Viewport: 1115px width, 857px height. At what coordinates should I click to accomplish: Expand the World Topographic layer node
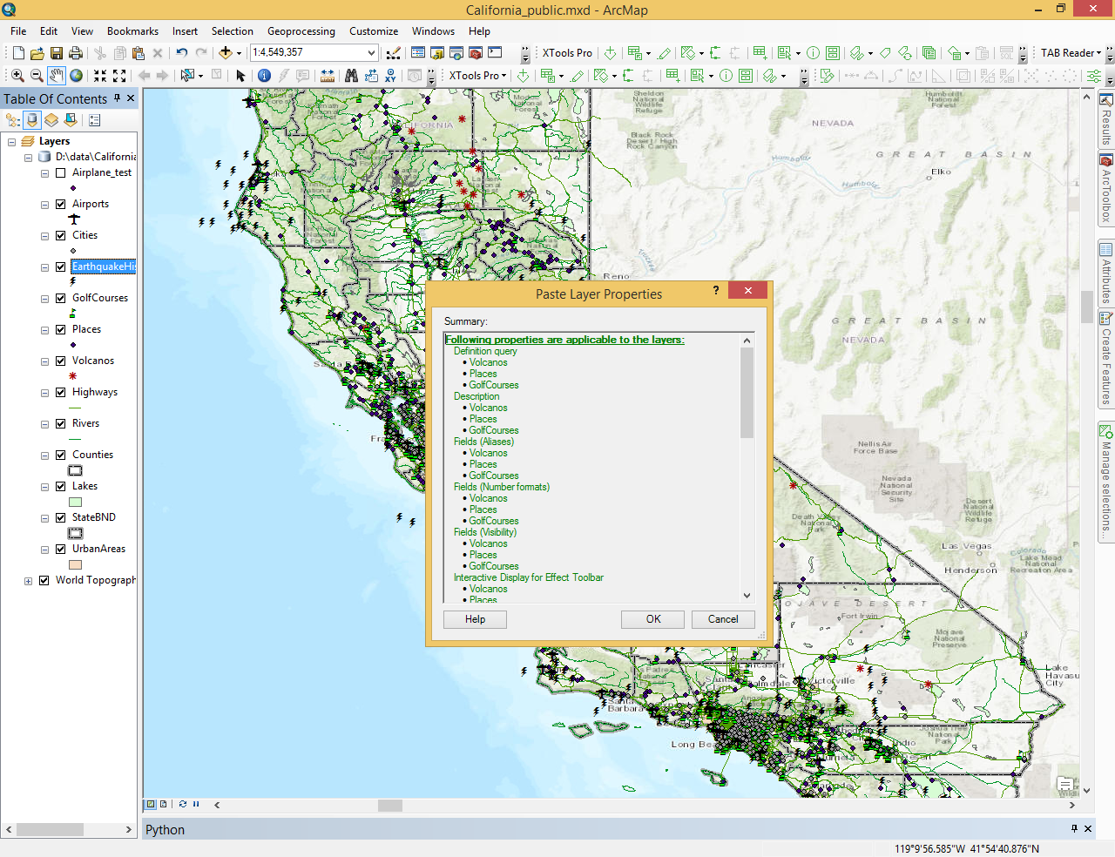point(28,581)
